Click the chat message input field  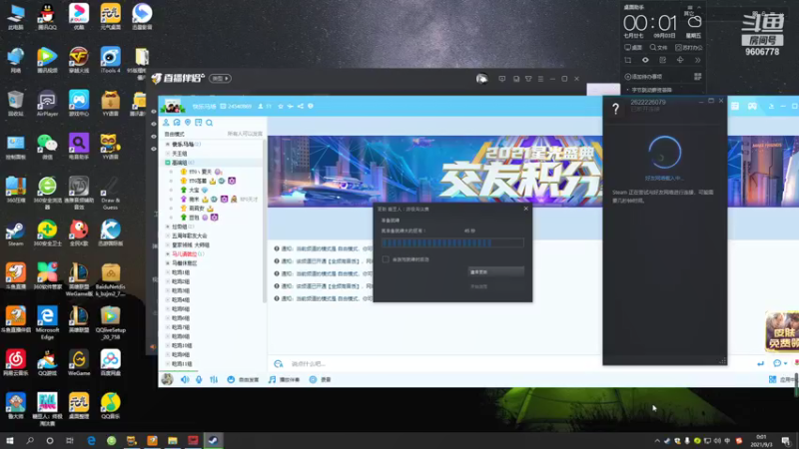pos(519,363)
